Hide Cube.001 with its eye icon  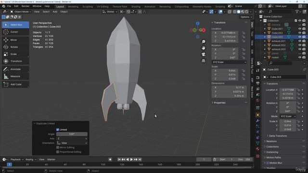coord(300,29)
